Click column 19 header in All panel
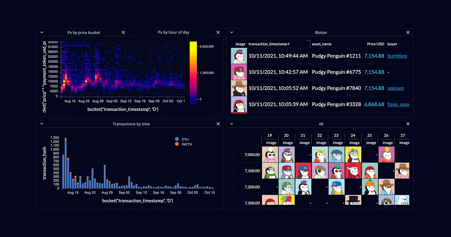Screen dimensions: 451x237 (270, 135)
